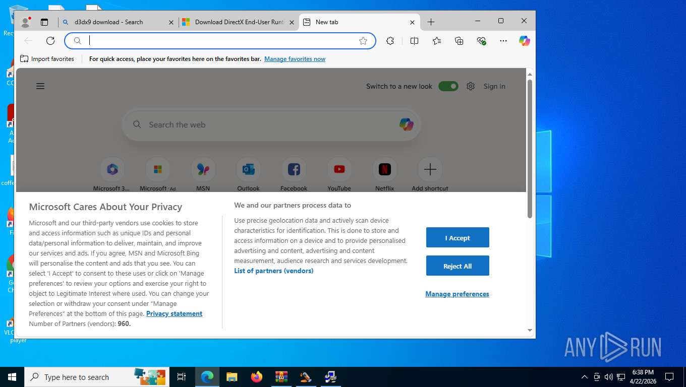This screenshot has width=686, height=387.
Task: Click Sign in on new tab page
Action: pyautogui.click(x=494, y=86)
